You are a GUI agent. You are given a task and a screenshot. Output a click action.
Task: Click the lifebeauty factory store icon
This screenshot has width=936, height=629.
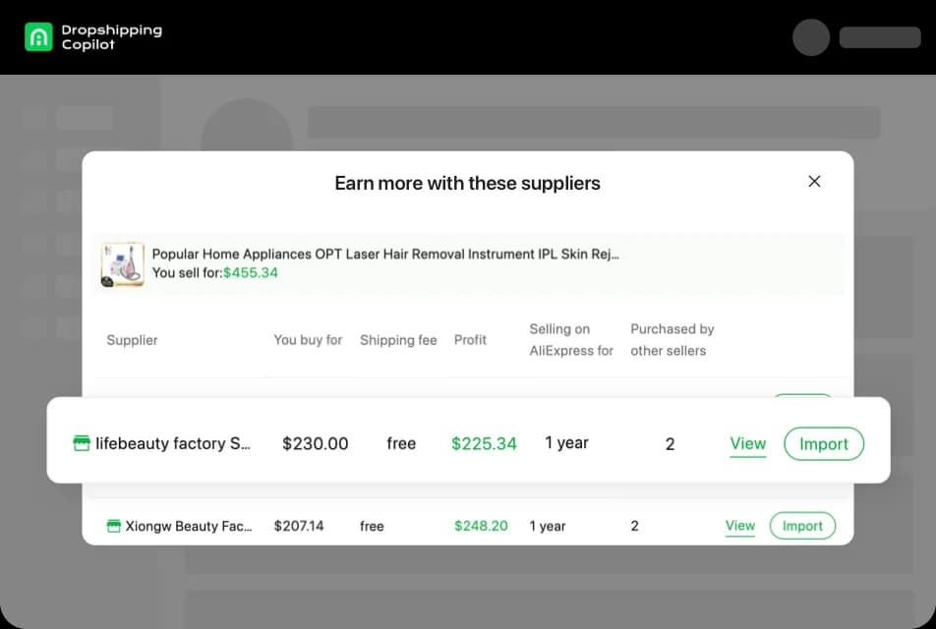(82, 443)
